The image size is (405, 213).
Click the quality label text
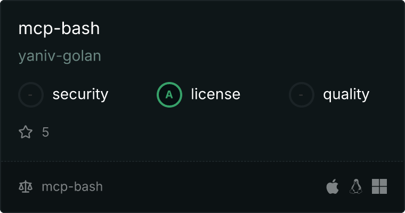coord(346,94)
